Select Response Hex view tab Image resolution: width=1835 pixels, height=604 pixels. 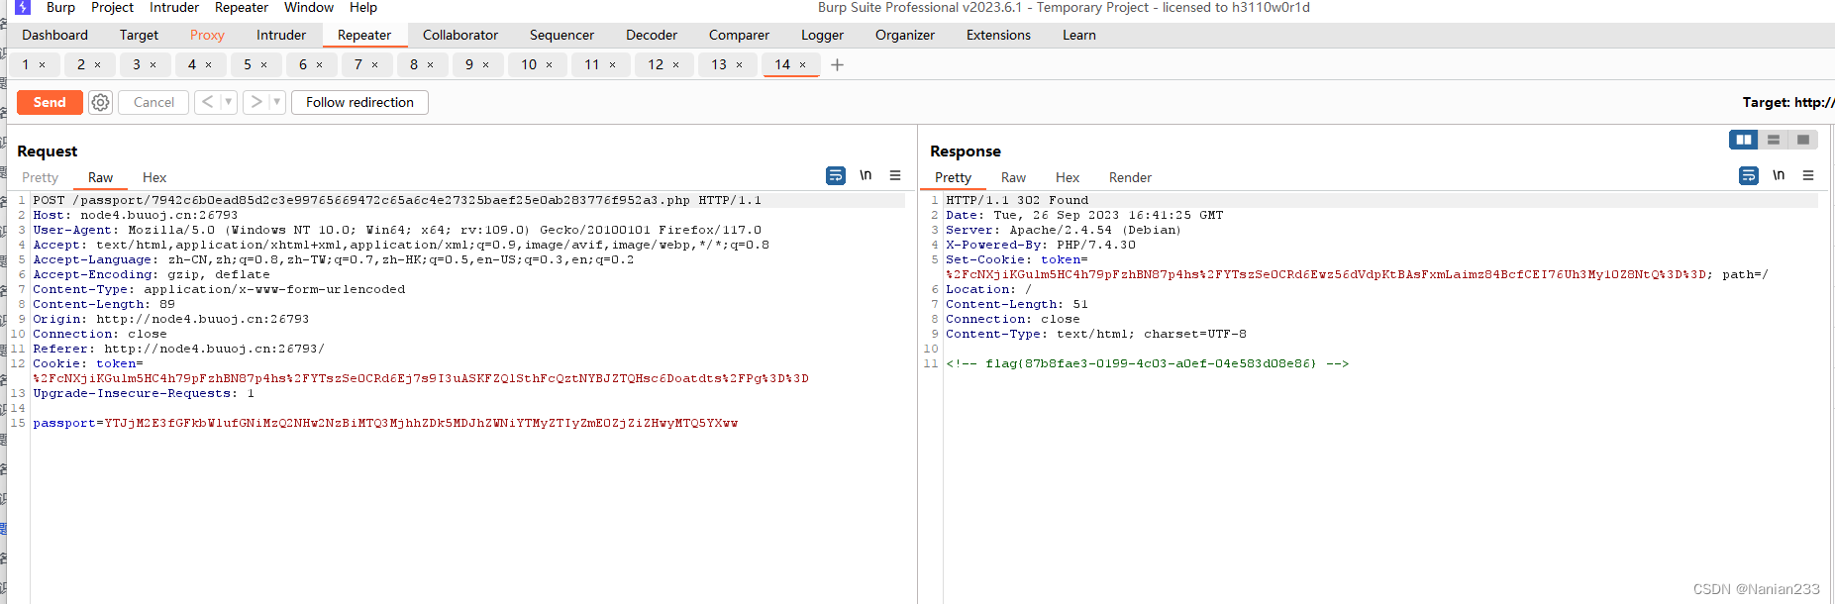(1068, 177)
